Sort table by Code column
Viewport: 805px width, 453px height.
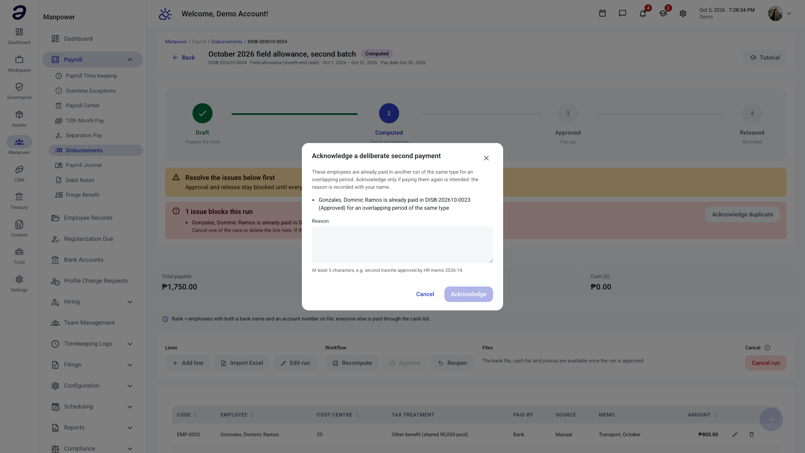(x=187, y=415)
